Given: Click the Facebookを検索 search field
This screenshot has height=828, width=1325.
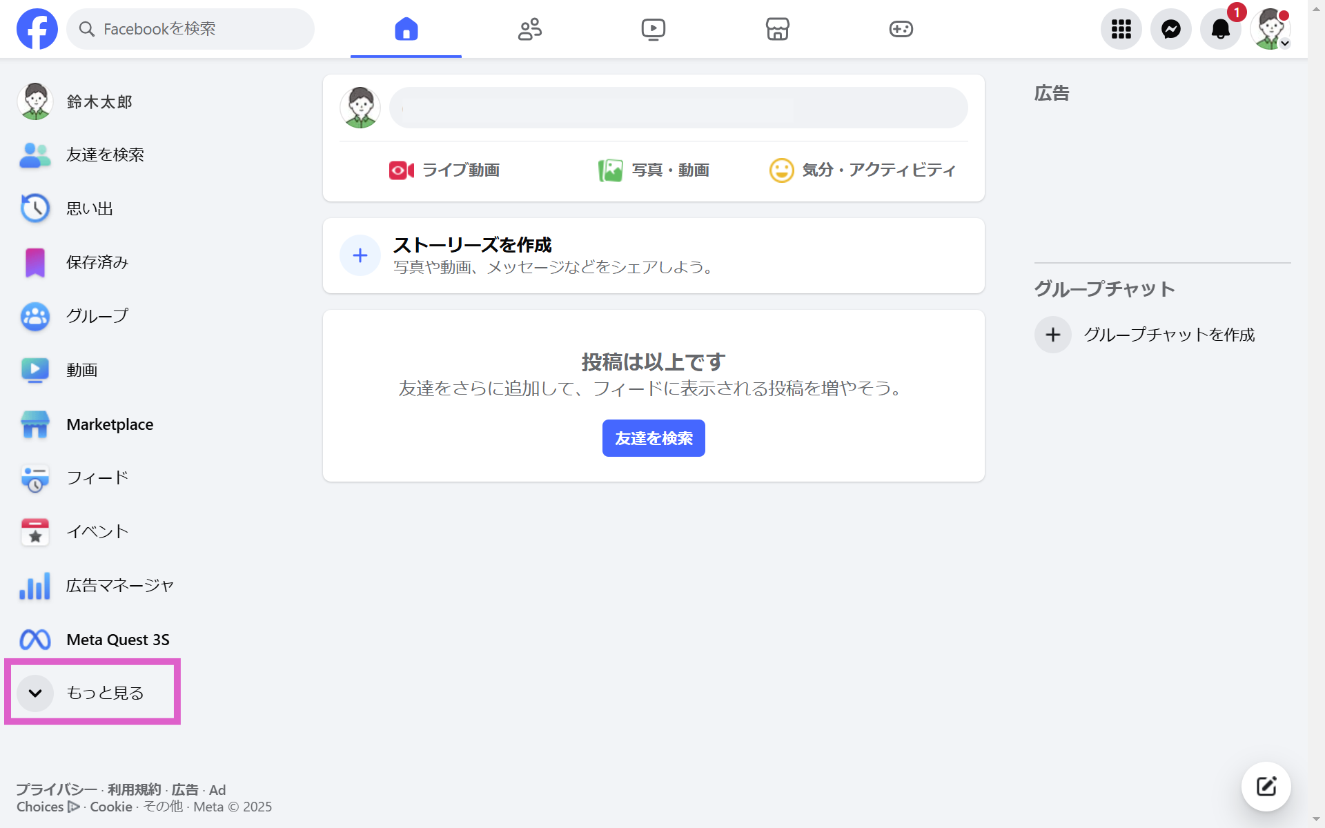Looking at the screenshot, I should click(190, 29).
